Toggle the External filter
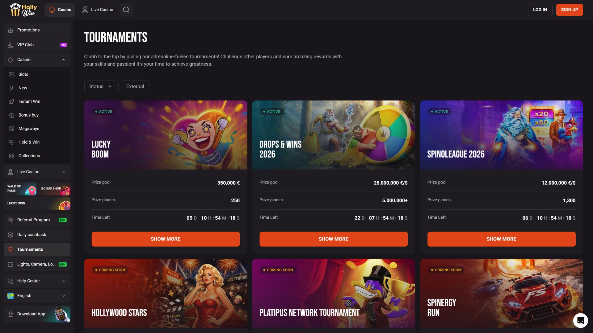The image size is (593, 333). [135, 87]
